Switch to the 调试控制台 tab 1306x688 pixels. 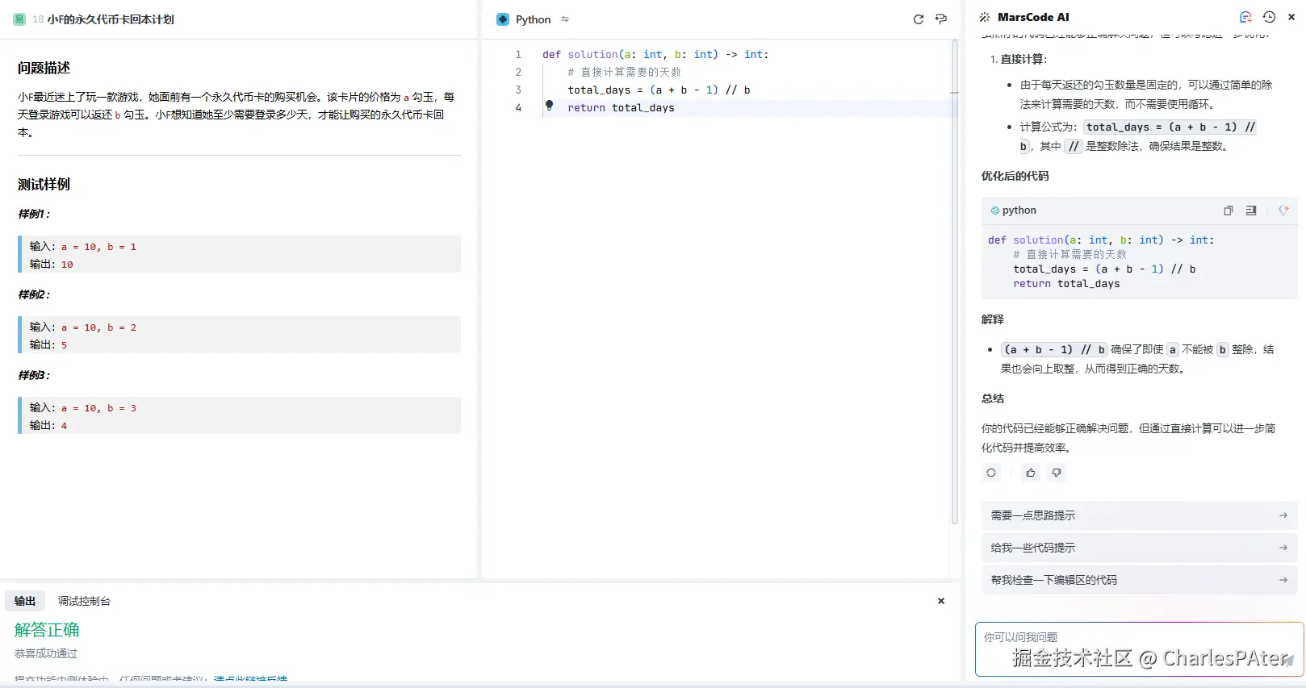(x=84, y=601)
